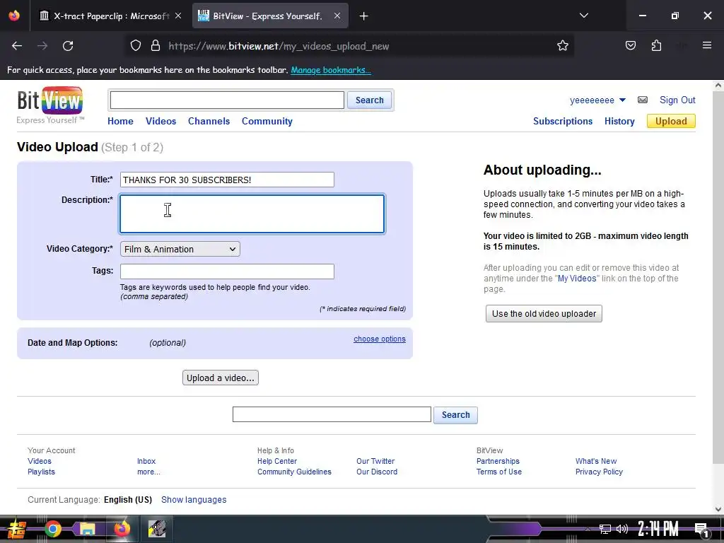724x543 pixels.
Task: Close the BitView tab
Action: [337, 16]
